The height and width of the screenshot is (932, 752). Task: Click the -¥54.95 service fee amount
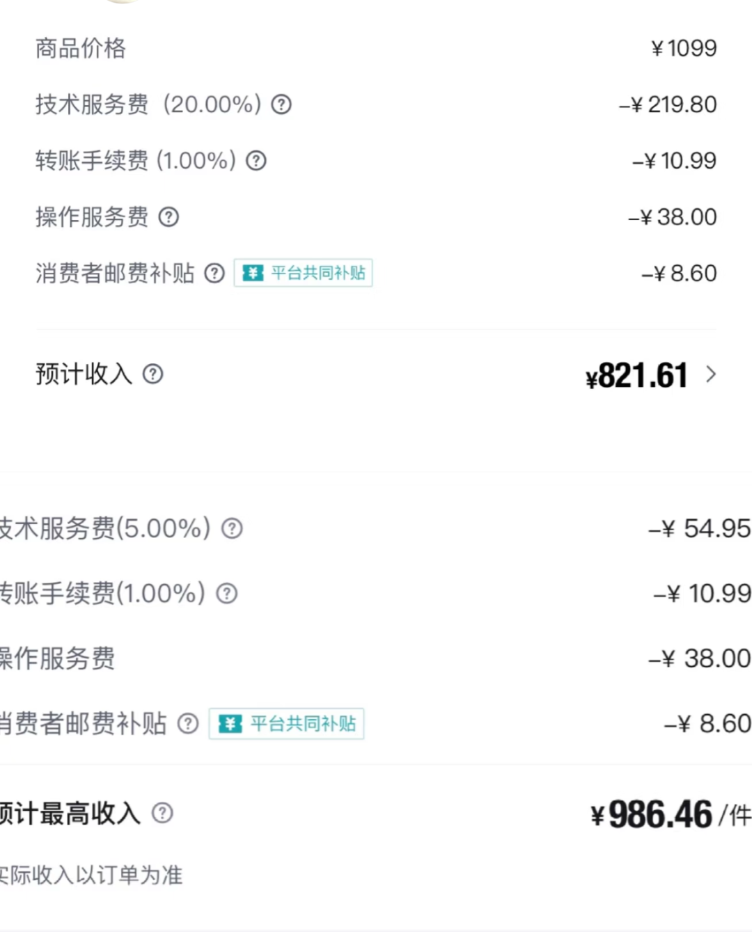point(699,528)
